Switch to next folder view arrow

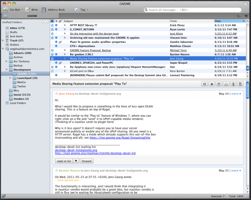point(47,22)
